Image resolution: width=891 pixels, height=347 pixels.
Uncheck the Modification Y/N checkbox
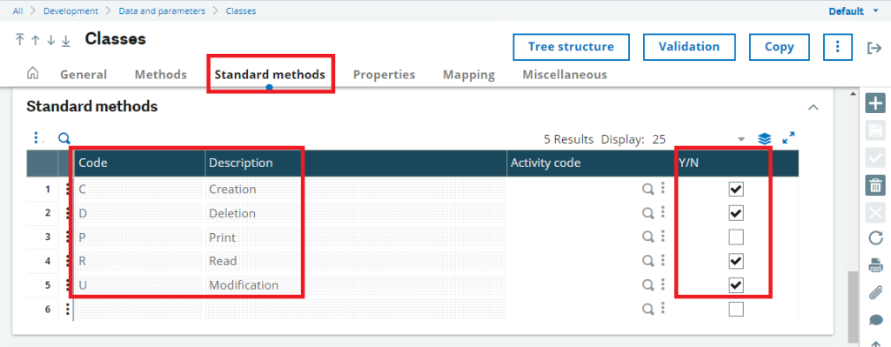click(x=736, y=284)
